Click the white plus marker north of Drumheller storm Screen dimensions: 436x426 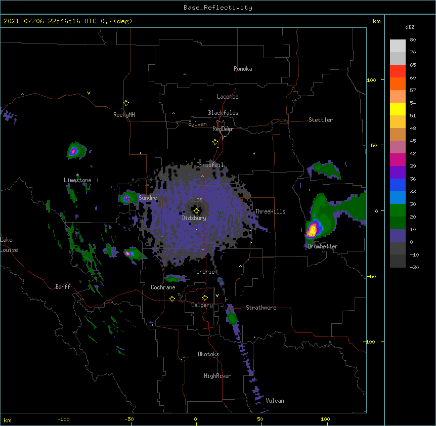pos(310,190)
